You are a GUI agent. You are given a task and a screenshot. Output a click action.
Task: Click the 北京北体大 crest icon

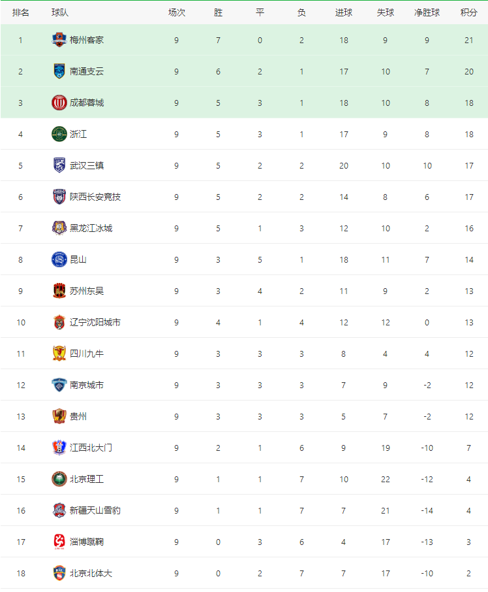pos(59,573)
